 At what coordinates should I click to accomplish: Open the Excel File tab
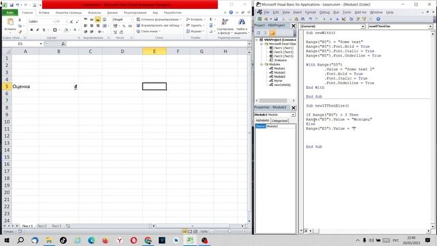coord(10,12)
